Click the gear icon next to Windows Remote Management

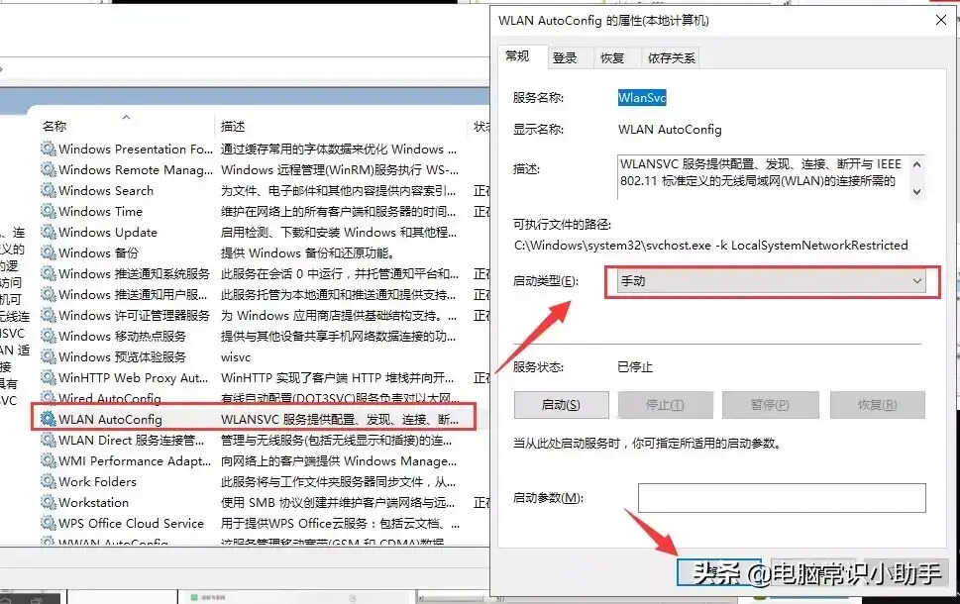48,169
